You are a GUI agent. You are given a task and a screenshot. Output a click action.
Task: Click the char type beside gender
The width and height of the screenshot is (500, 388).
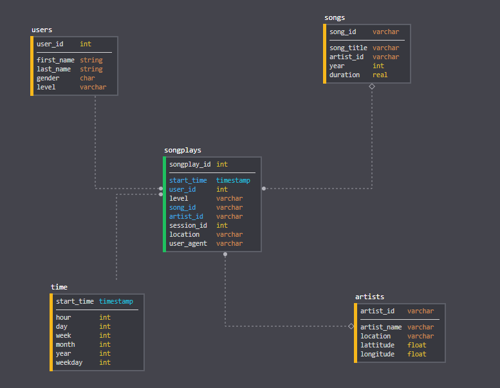[x=88, y=78]
